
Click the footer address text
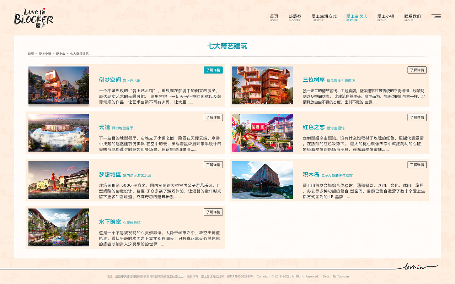click(145, 276)
